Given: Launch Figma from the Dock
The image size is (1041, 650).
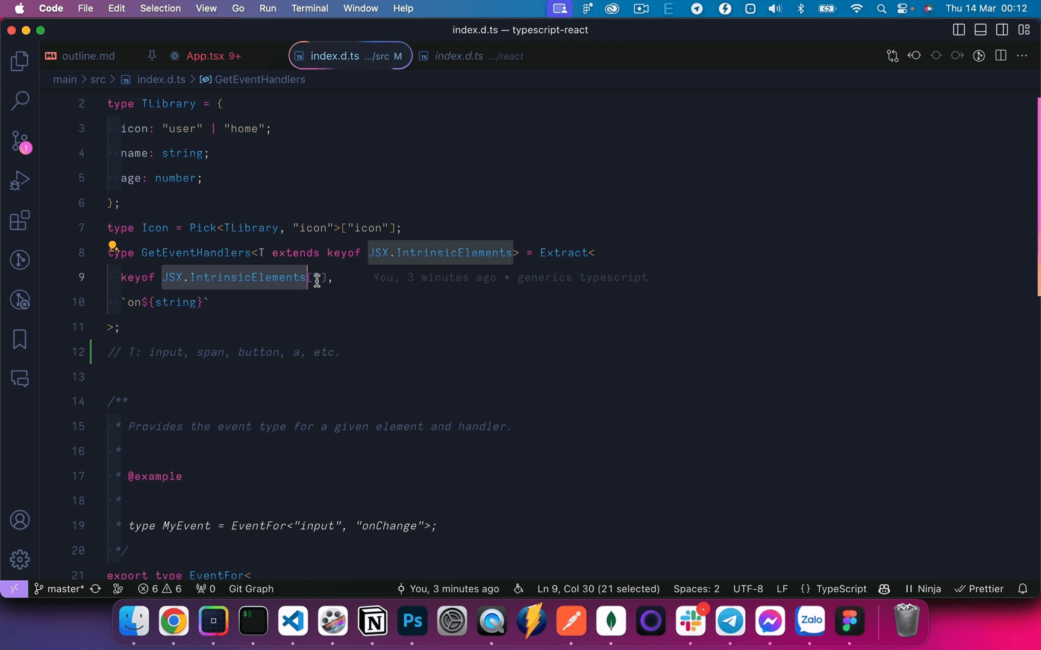Looking at the screenshot, I should [x=849, y=621].
